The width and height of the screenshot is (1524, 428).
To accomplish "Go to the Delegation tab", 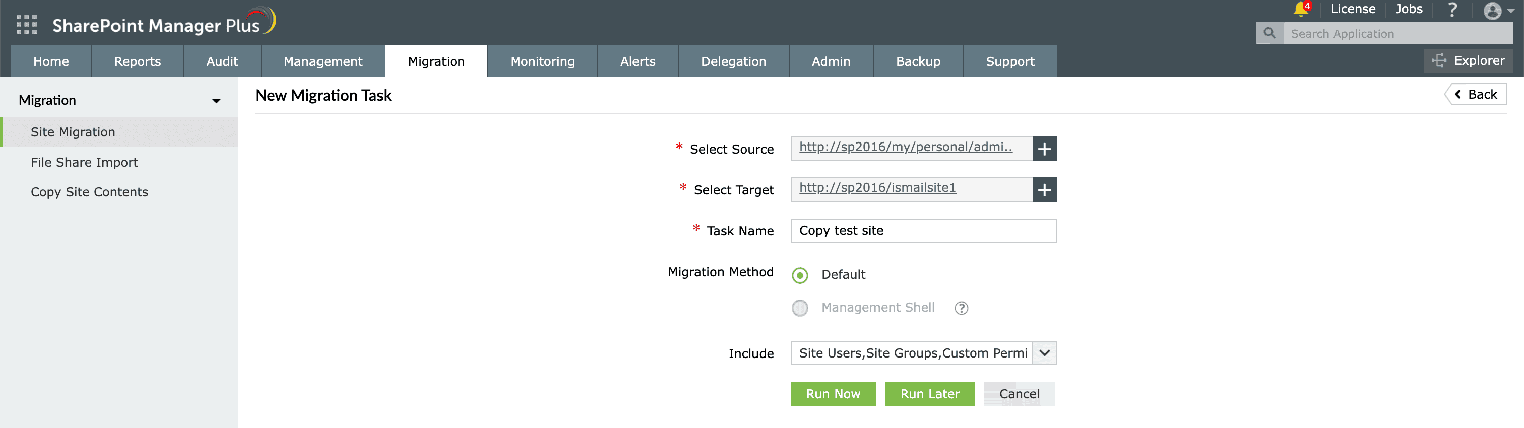I will click(x=733, y=61).
